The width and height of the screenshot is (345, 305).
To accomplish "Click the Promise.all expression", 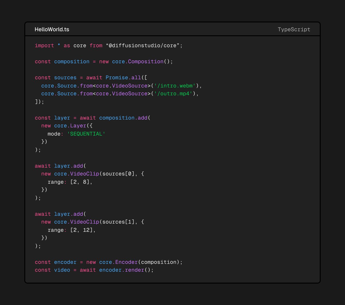I will tap(122, 77).
